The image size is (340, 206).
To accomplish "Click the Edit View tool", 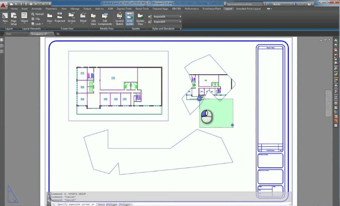I will (93, 19).
